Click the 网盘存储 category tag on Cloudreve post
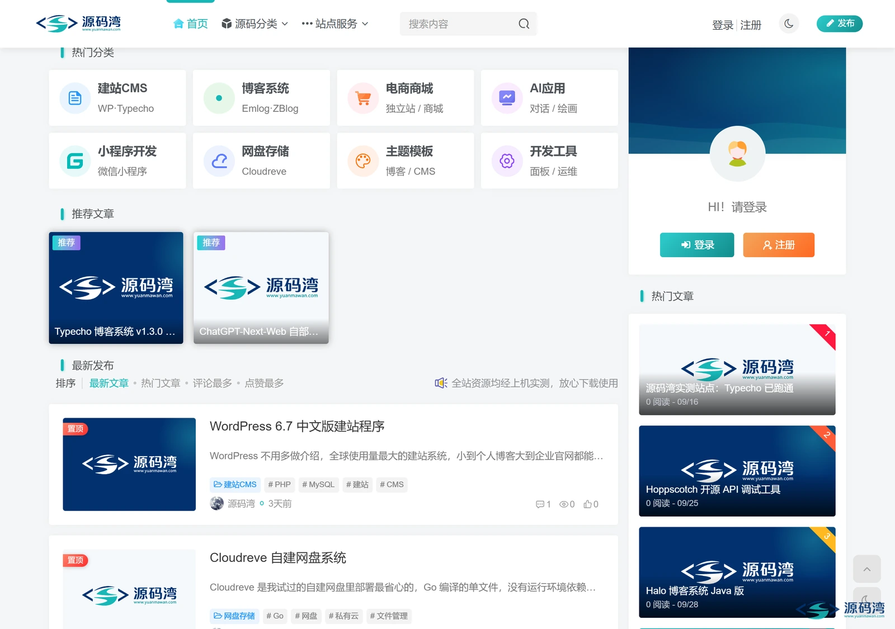The image size is (895, 629). (x=234, y=616)
